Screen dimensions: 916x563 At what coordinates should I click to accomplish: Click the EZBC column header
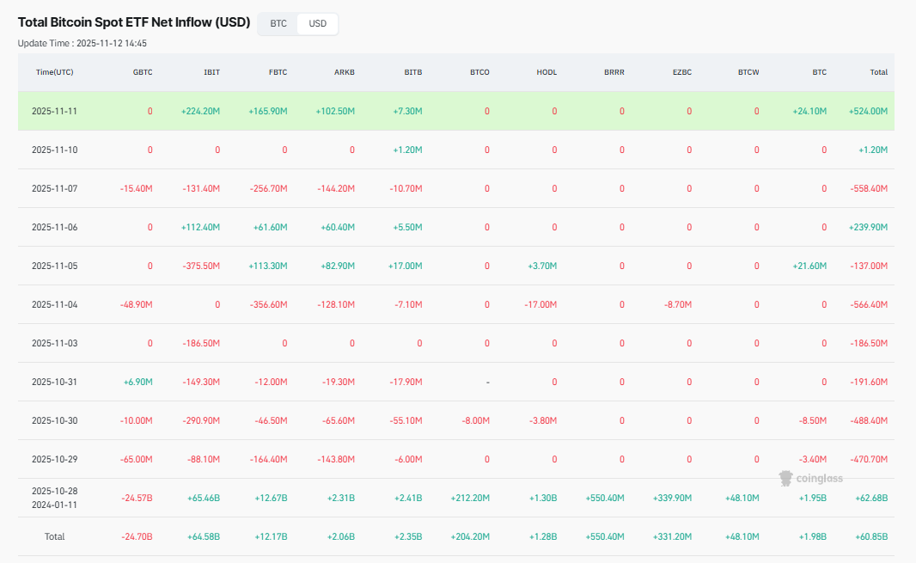pos(681,72)
